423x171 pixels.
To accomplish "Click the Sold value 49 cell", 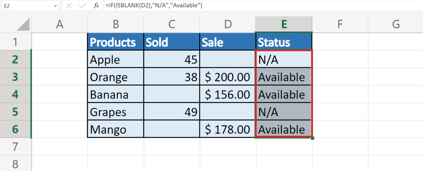I will pos(172,112).
